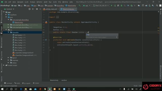Open the Terminal tool window

tap(8, 83)
